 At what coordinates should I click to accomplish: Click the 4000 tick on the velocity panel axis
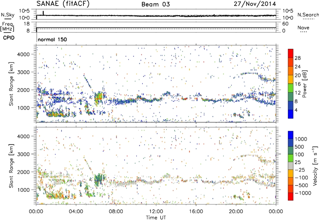pos(24,136)
